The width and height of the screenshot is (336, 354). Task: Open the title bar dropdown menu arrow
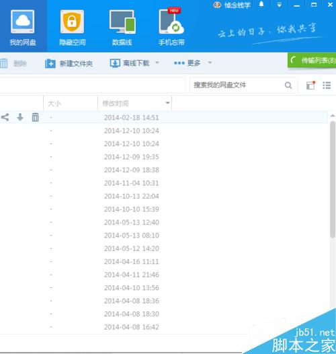coord(279,5)
